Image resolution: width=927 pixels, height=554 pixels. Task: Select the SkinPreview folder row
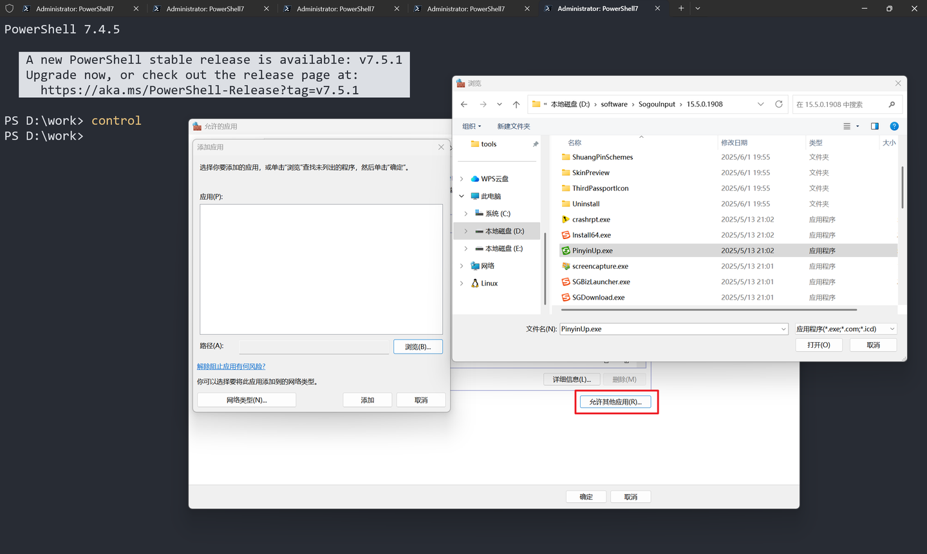(728, 173)
